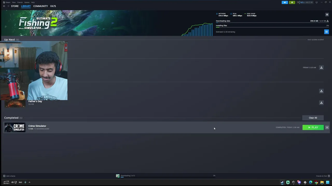Screen dimensions: 332x186
Task: Clear All completed downloads
Action: [x=313, y=118]
